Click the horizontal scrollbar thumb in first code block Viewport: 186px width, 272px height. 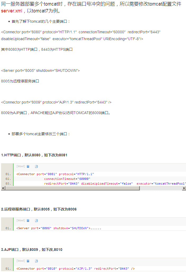(72, 188)
